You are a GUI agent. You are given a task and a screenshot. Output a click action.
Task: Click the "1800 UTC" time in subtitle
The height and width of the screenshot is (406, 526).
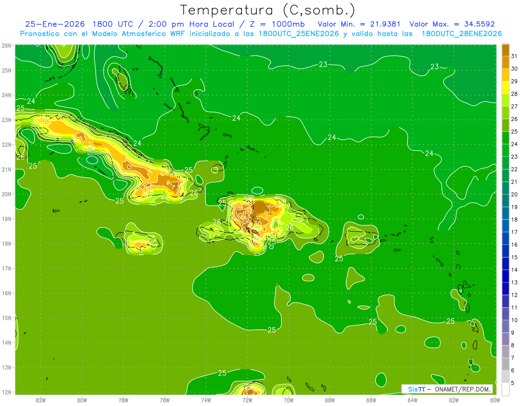[113, 24]
